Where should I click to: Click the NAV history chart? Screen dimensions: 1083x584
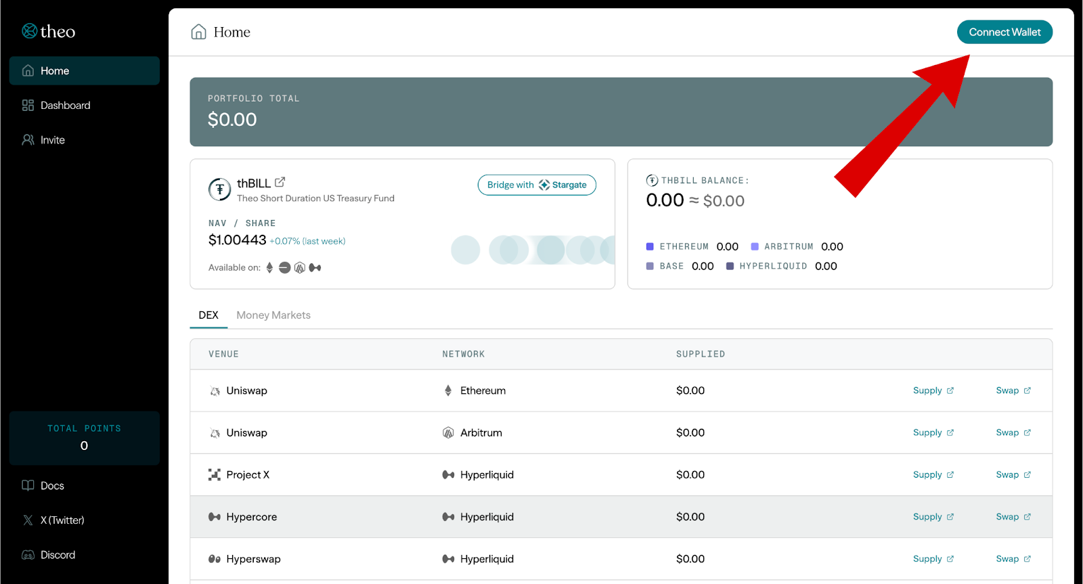coord(533,250)
